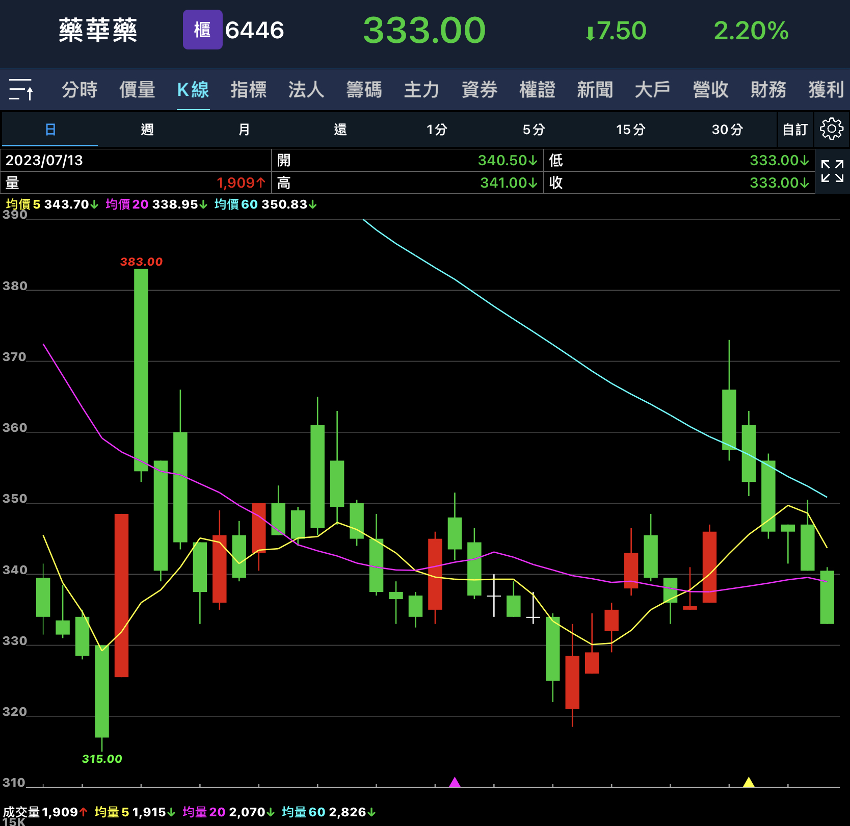
Task: Tap current price 333.00 in header
Action: (x=424, y=30)
